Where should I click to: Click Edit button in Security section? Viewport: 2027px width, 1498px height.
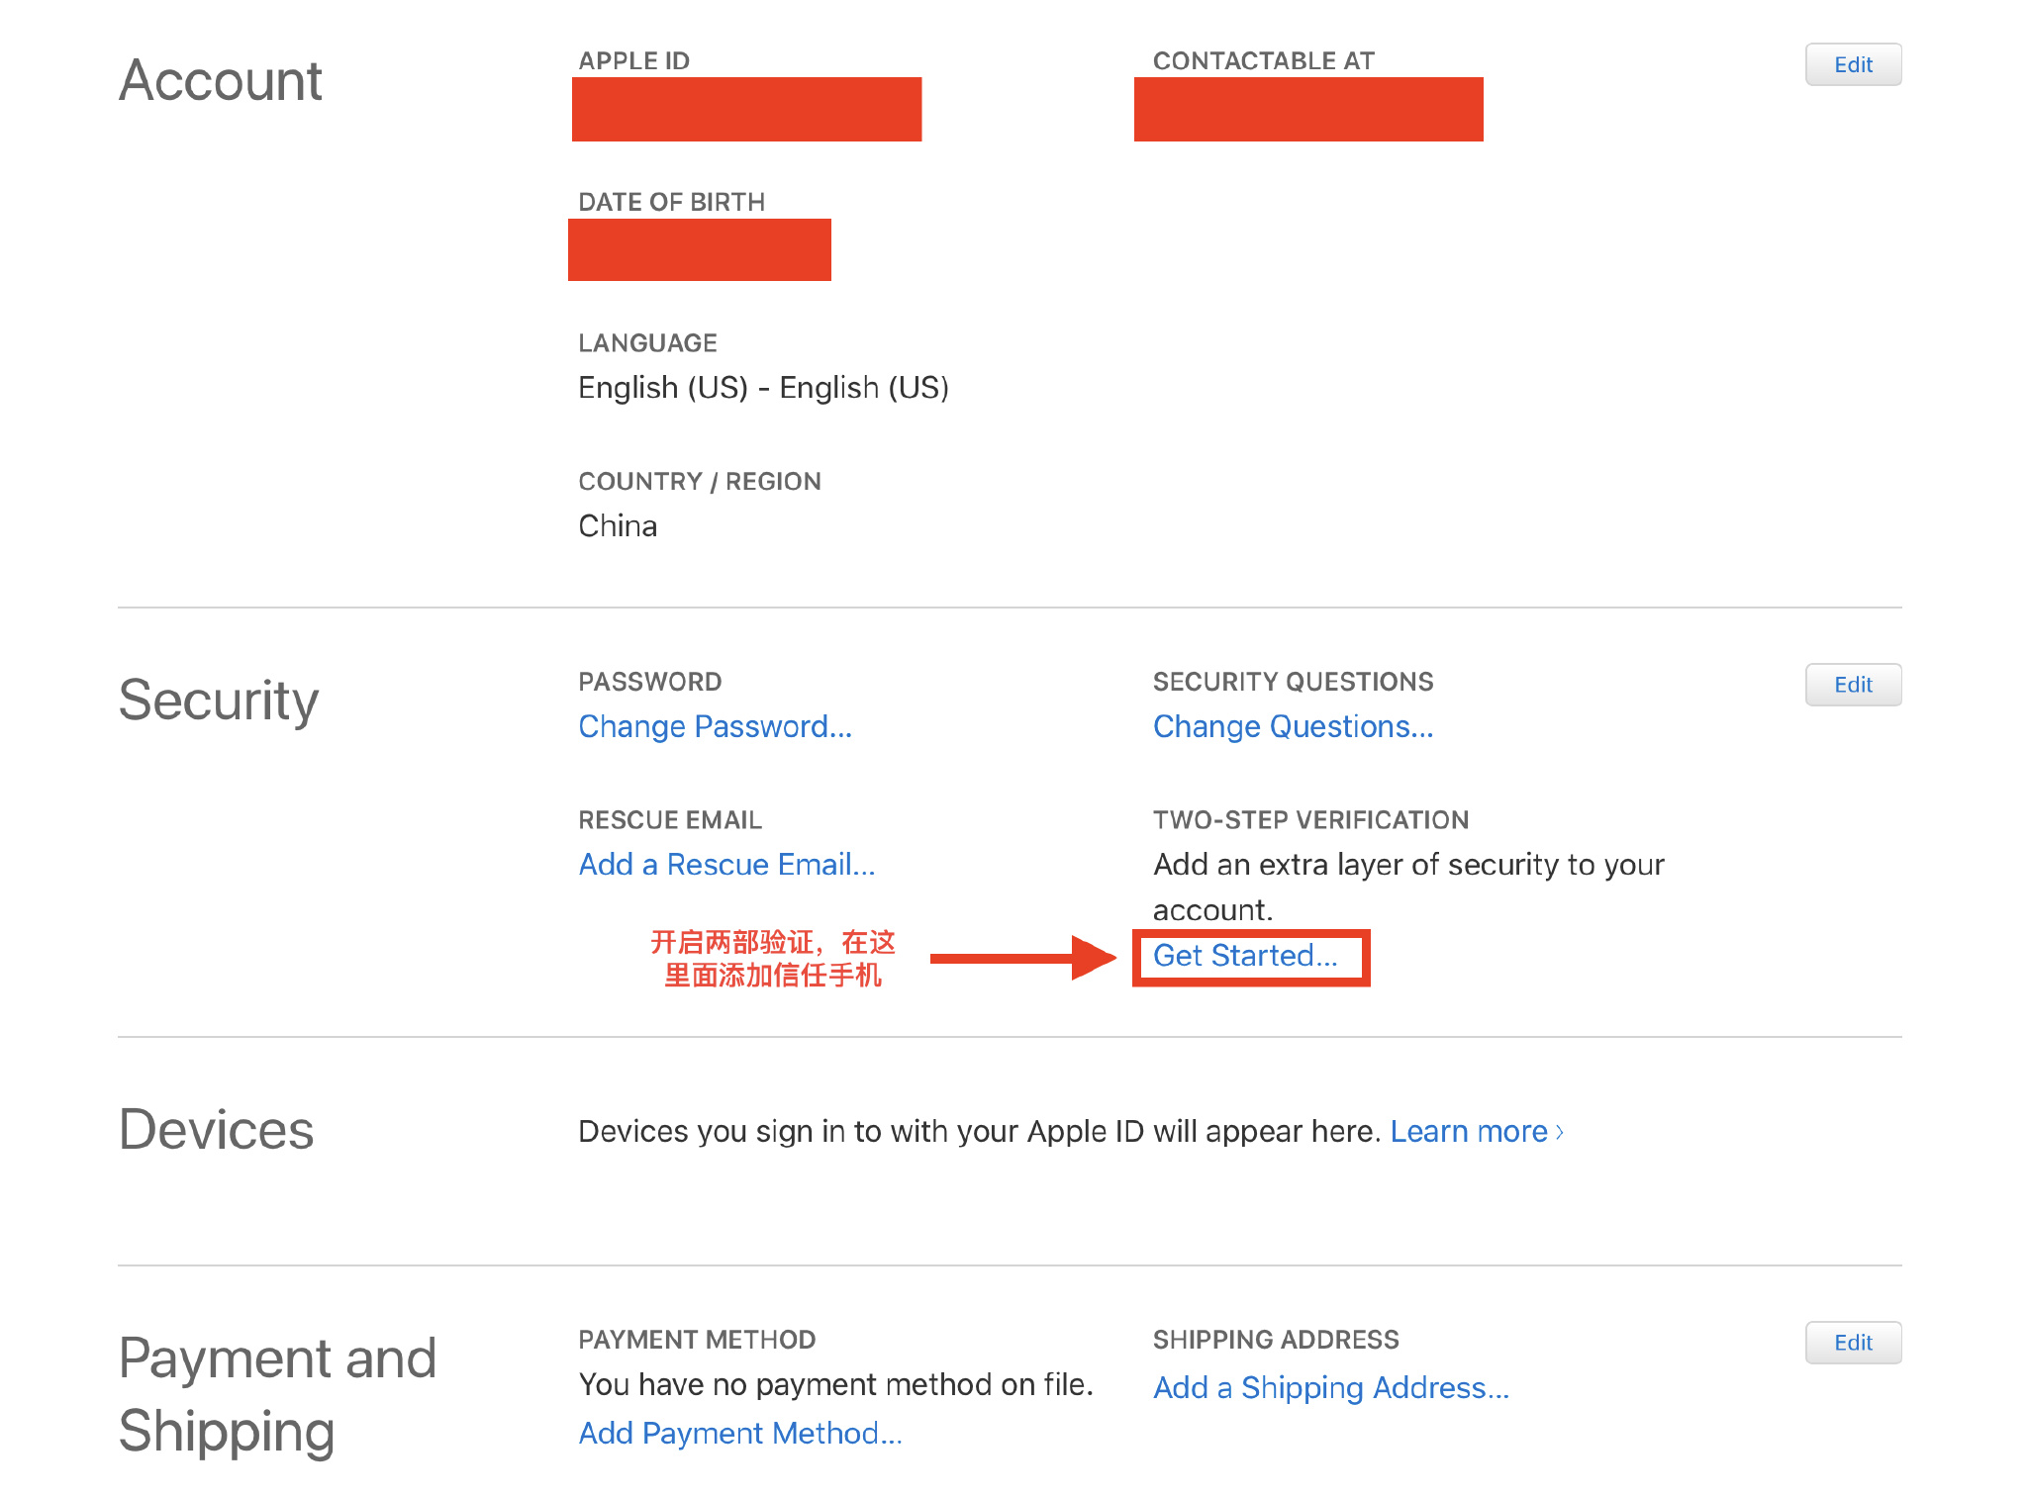pyautogui.click(x=1852, y=685)
